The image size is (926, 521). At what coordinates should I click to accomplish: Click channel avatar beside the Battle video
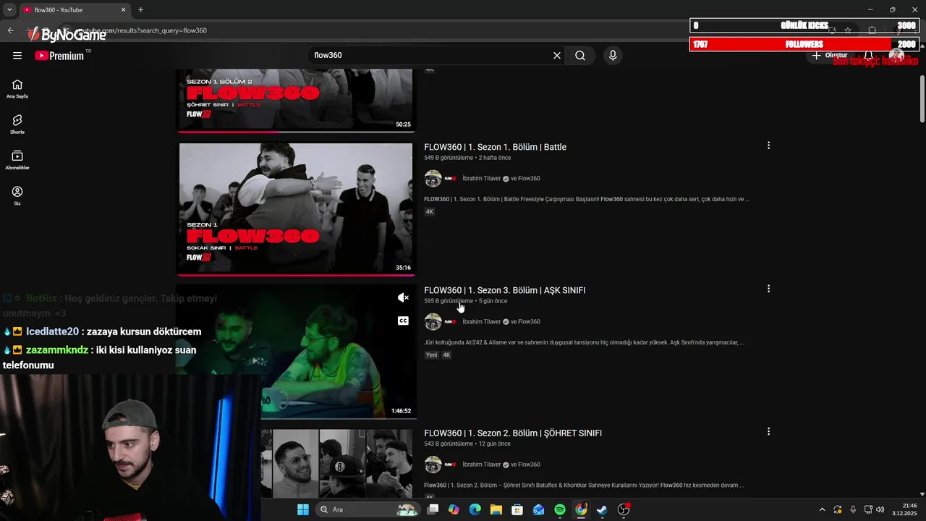(x=433, y=179)
